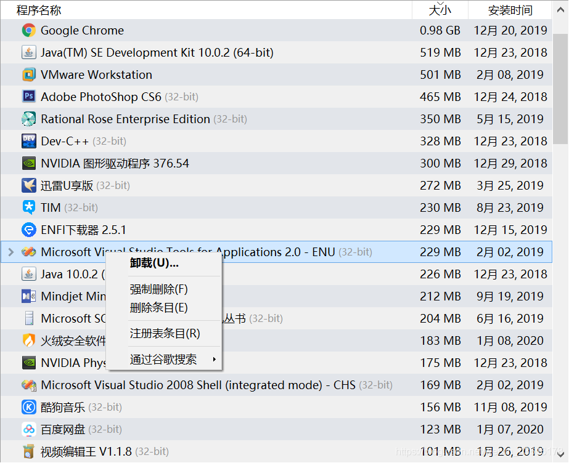
Task: Click the NVIDIA 图形驱动程序 icon
Action: (x=29, y=163)
